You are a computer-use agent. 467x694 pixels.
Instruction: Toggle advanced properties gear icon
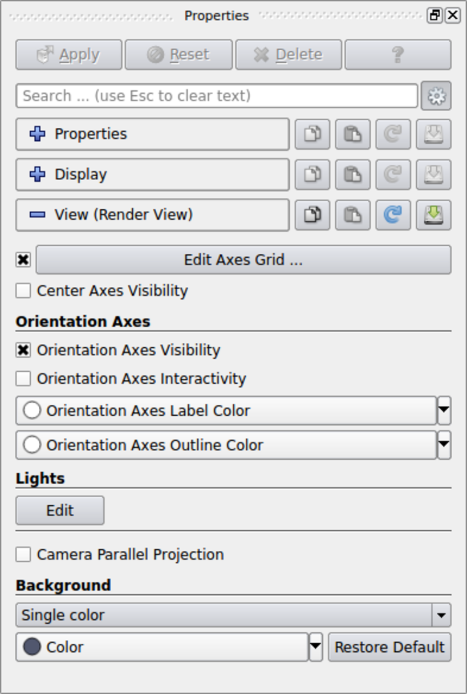click(x=436, y=96)
